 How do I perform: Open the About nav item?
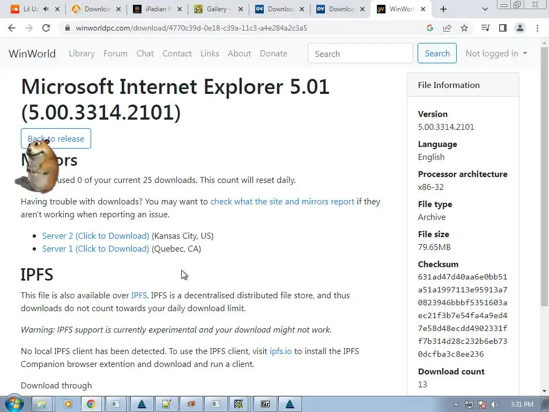click(239, 54)
